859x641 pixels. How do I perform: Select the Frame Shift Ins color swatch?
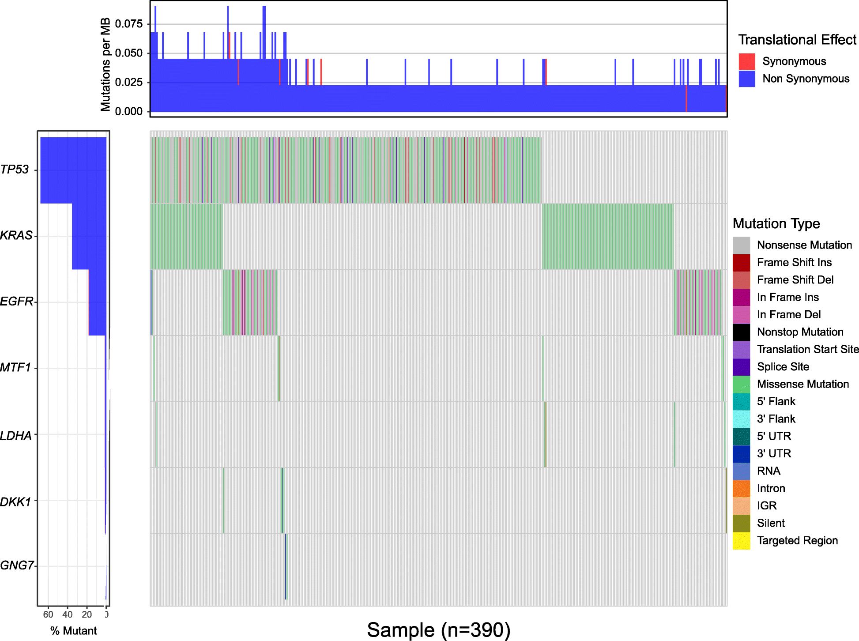[x=741, y=263]
